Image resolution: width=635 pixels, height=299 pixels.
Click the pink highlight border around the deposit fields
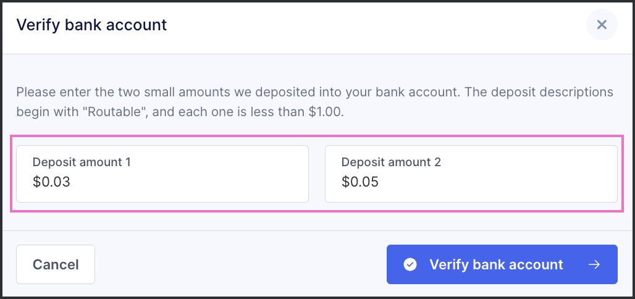click(317, 137)
